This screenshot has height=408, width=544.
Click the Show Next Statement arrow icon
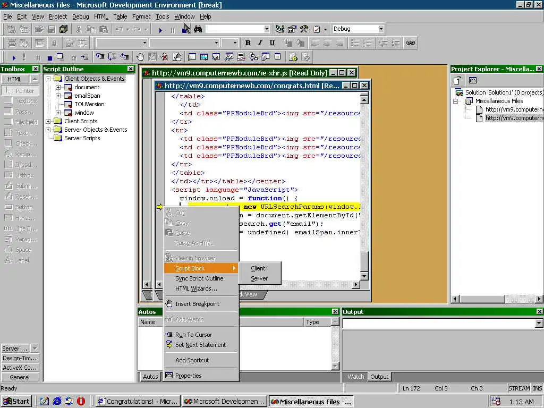coord(85,57)
